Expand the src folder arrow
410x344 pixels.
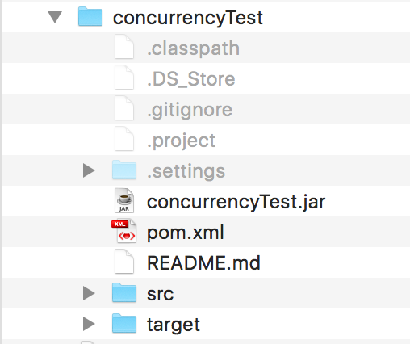point(89,293)
